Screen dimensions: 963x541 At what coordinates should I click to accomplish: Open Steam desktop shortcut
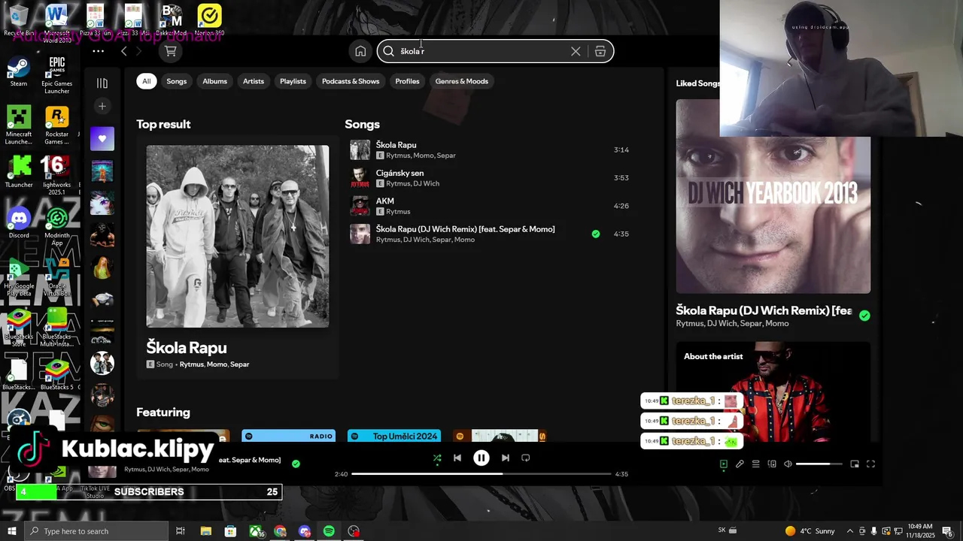[19, 71]
